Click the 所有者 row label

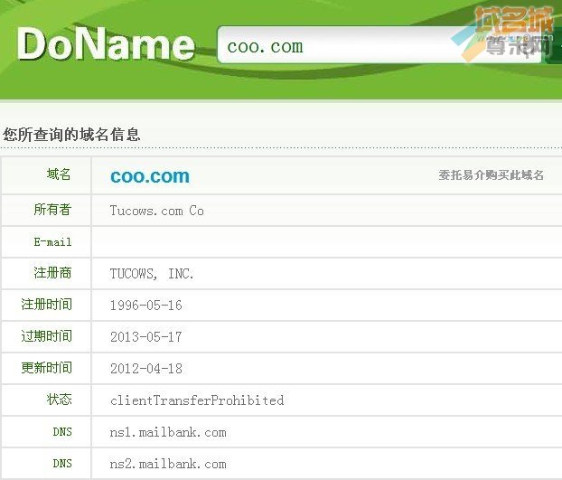pyautogui.click(x=52, y=210)
